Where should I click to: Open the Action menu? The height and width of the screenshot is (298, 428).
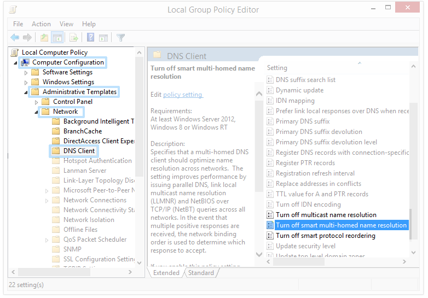tap(41, 24)
